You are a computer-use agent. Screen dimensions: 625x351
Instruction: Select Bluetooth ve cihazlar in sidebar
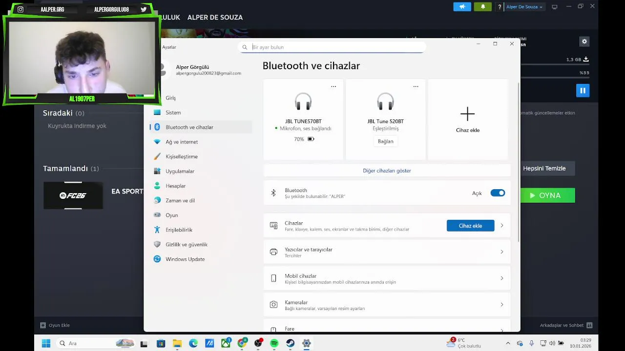tap(201, 127)
